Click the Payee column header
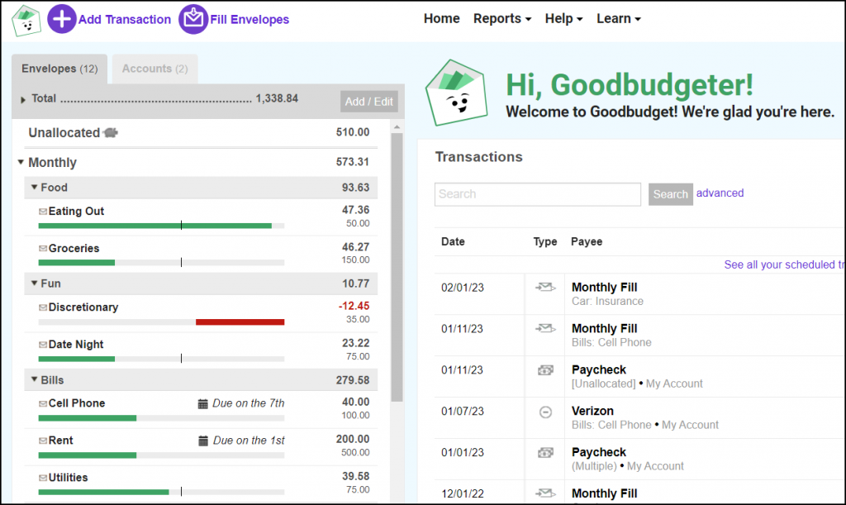 point(587,241)
